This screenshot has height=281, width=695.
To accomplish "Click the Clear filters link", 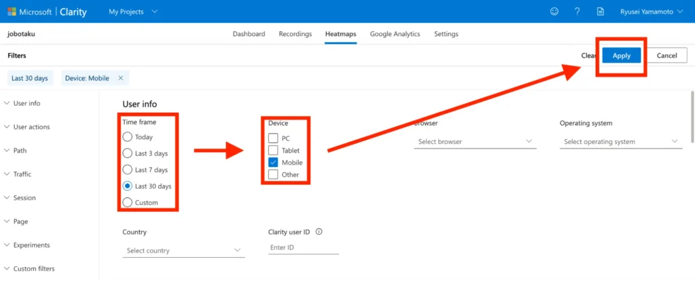I will 588,56.
